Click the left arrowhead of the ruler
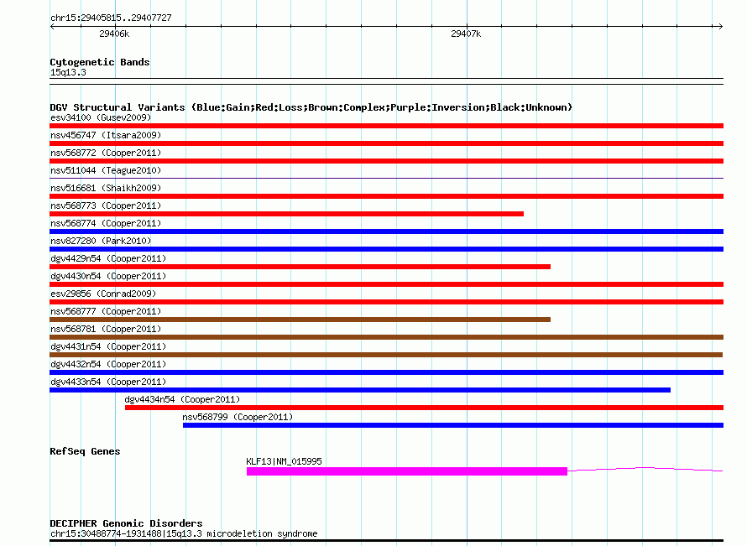Image resolution: width=747 pixels, height=546 pixels. pos(52,26)
